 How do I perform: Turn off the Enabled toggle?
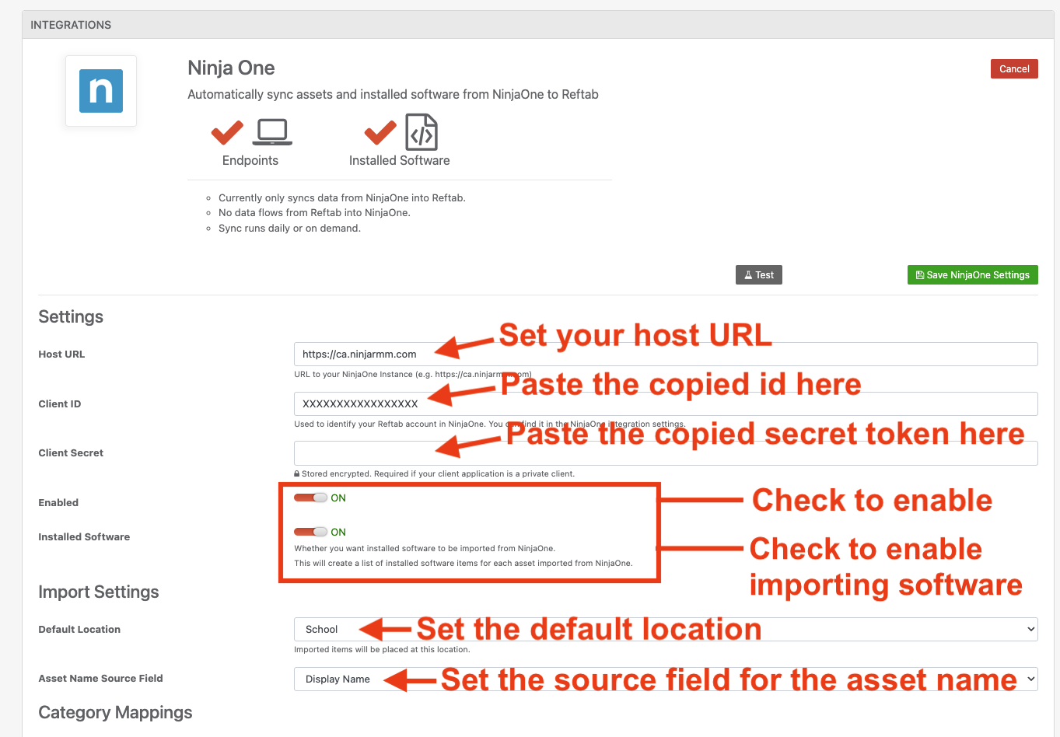[x=310, y=498]
